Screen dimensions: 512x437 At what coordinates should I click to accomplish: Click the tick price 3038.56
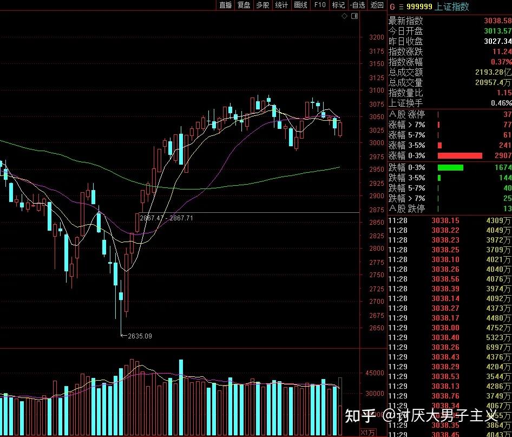[x=445, y=279]
